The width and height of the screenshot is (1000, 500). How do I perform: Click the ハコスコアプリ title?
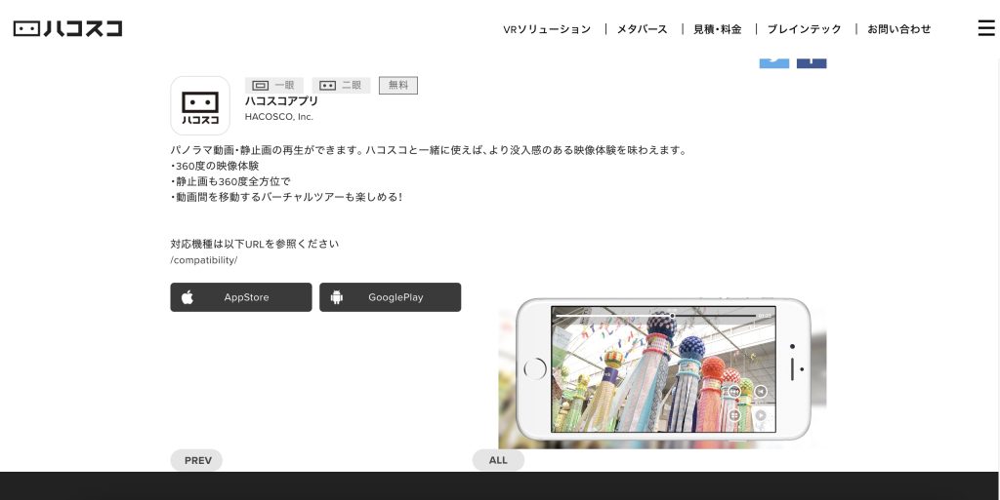281,101
